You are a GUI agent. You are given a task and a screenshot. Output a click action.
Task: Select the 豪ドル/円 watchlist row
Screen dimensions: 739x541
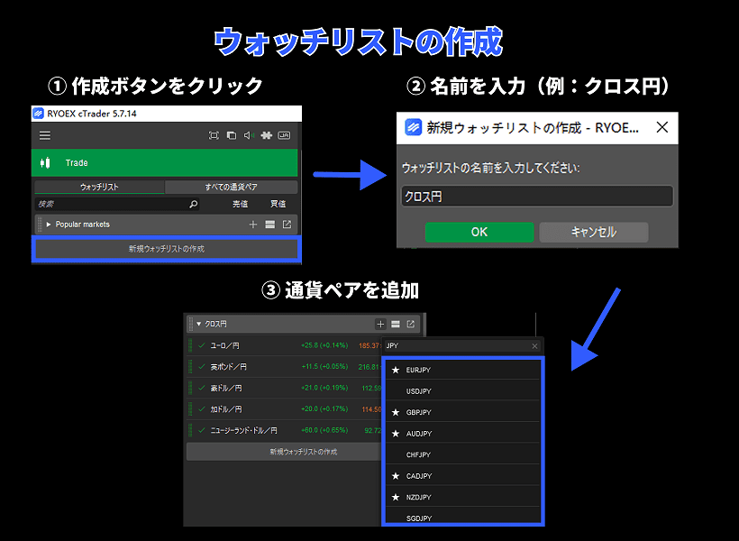(284, 389)
